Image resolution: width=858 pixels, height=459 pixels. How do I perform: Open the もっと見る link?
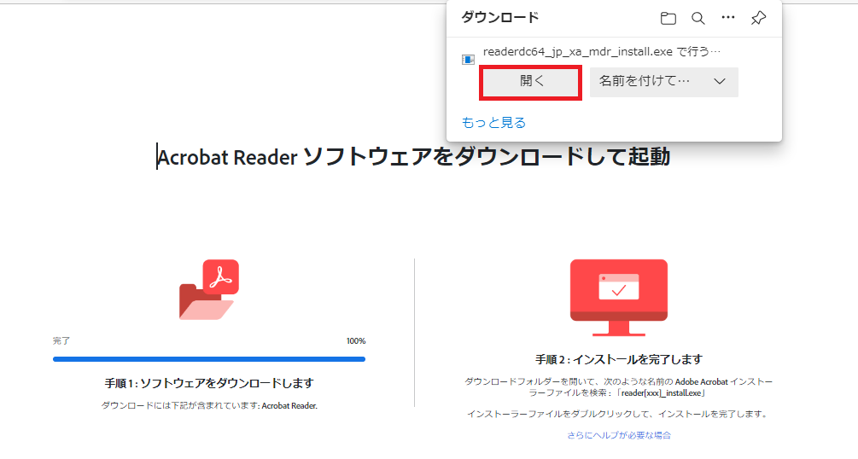[x=493, y=123]
